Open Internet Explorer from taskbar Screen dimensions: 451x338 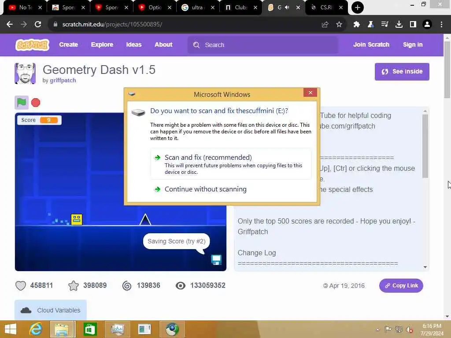[x=36, y=329]
